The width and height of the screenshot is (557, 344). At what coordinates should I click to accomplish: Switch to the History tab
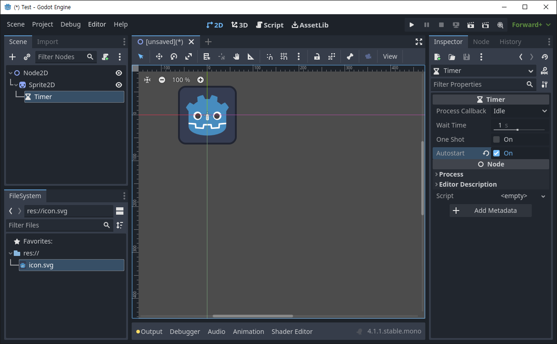click(x=510, y=42)
